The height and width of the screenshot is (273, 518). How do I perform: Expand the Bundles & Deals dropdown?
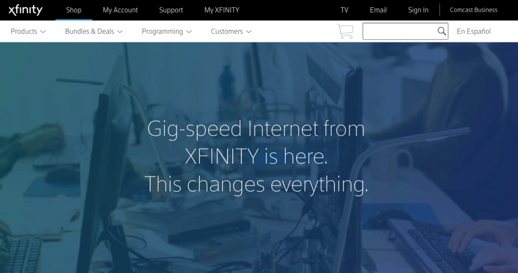click(94, 31)
